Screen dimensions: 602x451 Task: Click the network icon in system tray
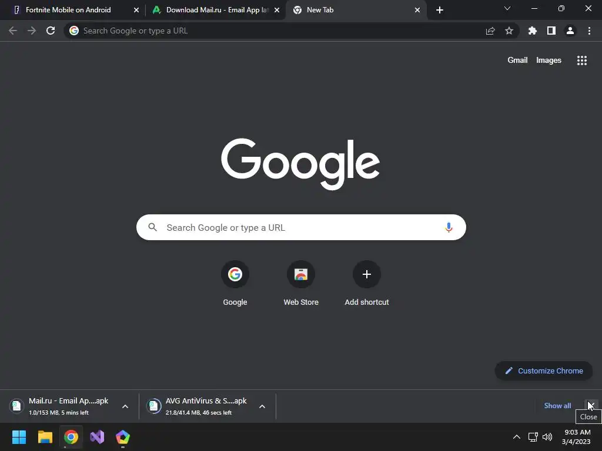(533, 437)
